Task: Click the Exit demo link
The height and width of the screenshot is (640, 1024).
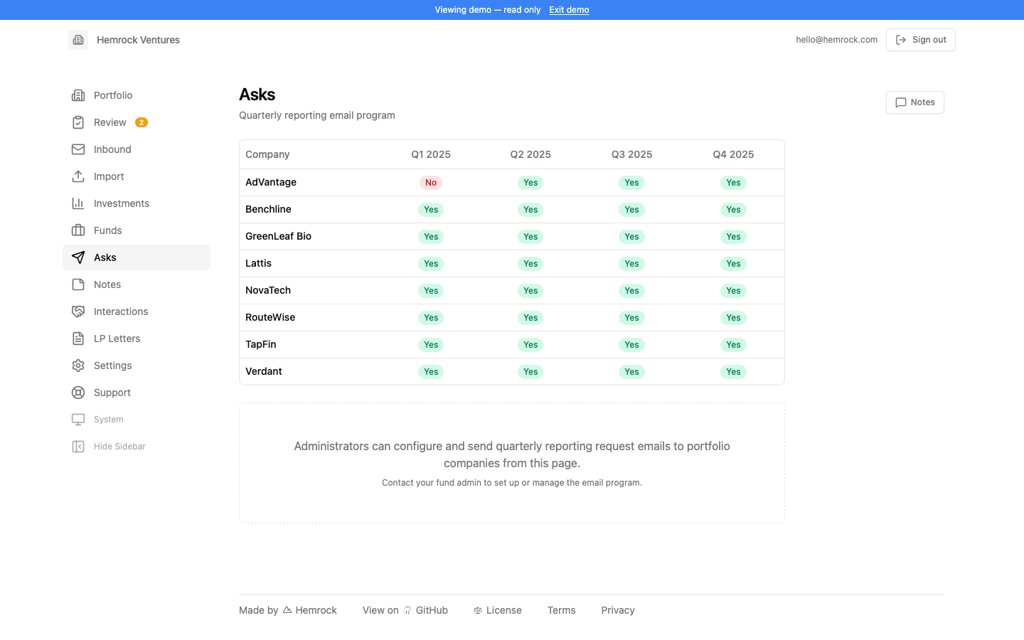Action: pos(569,10)
